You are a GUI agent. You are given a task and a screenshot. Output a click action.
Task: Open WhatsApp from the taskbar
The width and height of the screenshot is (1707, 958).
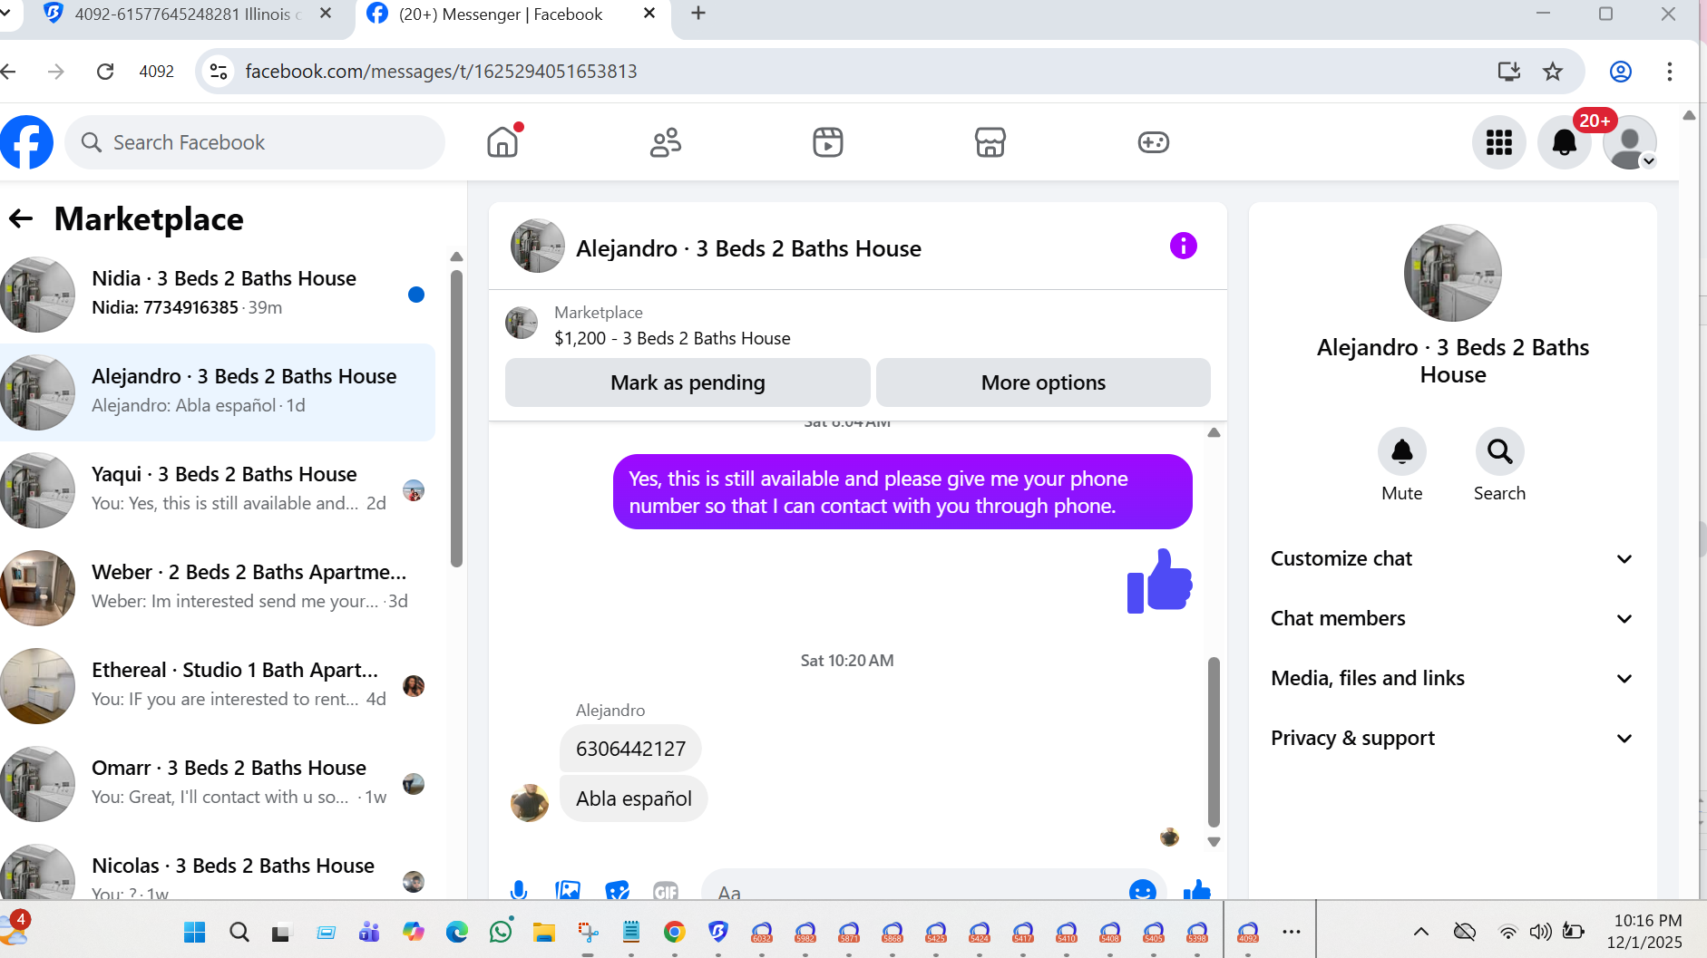click(501, 932)
